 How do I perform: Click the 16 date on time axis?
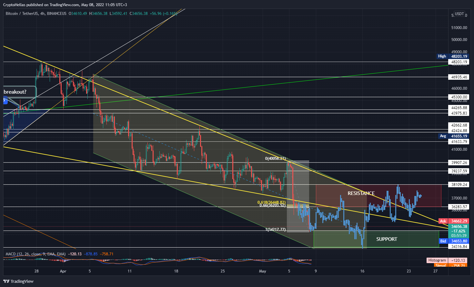[362, 271]
